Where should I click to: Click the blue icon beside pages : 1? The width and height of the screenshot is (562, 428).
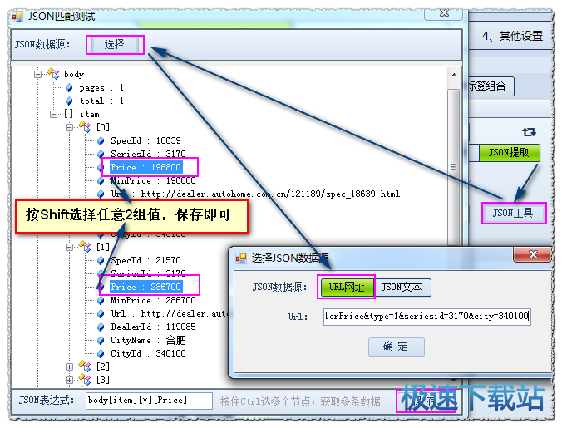70,87
